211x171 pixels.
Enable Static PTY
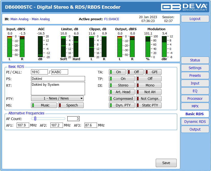pyautogui.click(x=149, y=105)
